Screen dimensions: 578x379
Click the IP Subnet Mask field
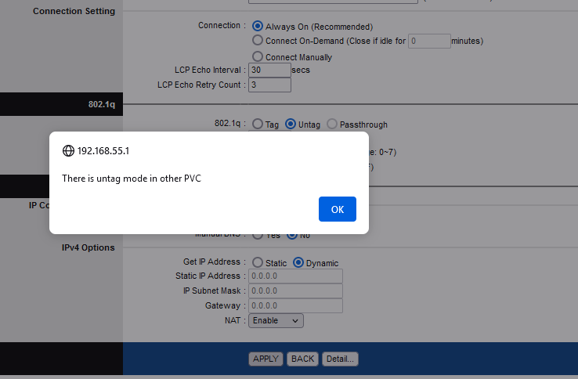tap(295, 291)
